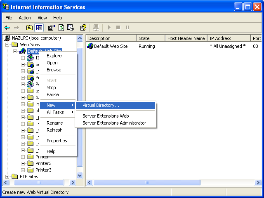Click the Pause item toolbar icon
The height and width of the screenshot is (198, 264).
pyautogui.click(x=127, y=28)
